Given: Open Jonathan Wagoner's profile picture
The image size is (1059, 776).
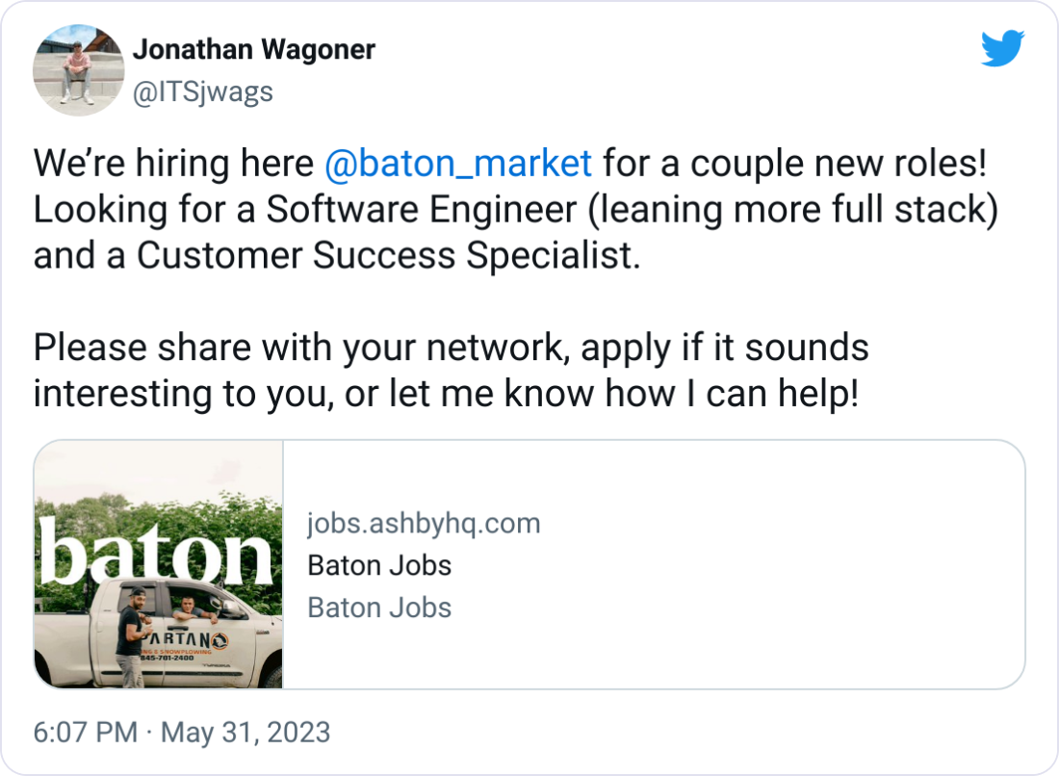Looking at the screenshot, I should click(x=78, y=70).
